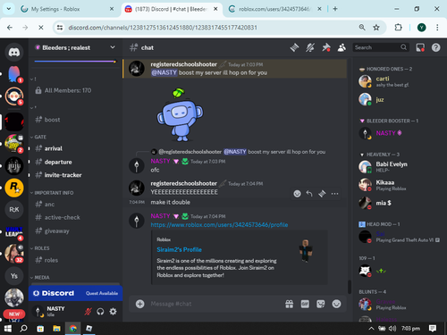This screenshot has width=447, height=335.
Task: Open File Explorer from taskbar
Action: (56, 328)
